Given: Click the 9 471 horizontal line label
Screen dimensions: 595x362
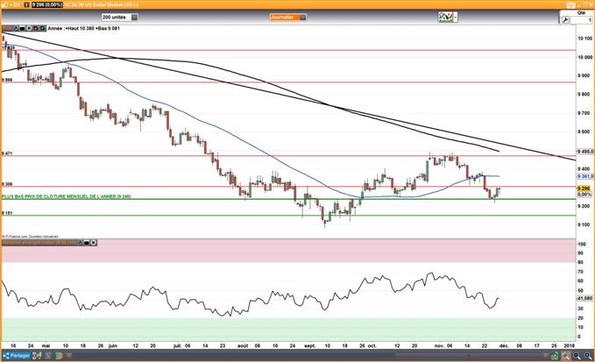Looking at the screenshot, I should pos(7,153).
